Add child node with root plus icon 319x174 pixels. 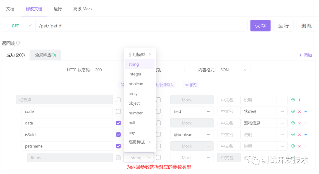pyautogui.click(x=300, y=100)
